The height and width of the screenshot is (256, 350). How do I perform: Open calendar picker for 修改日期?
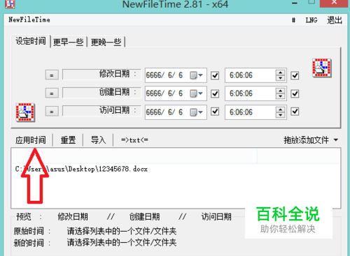(x=196, y=75)
